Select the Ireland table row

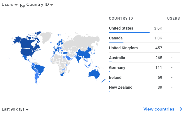145,77
